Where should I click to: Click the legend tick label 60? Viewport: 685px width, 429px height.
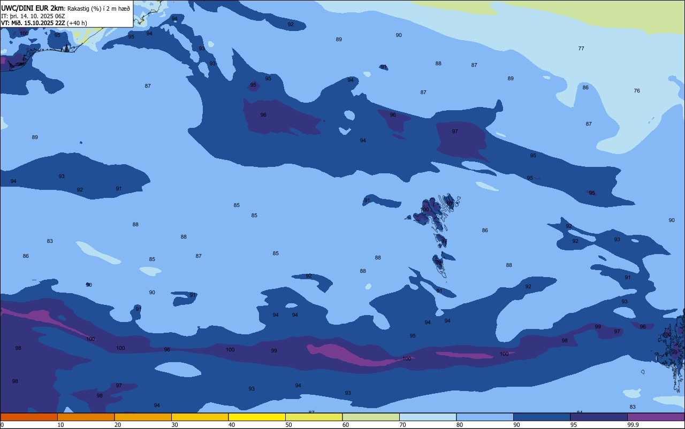pyautogui.click(x=346, y=425)
